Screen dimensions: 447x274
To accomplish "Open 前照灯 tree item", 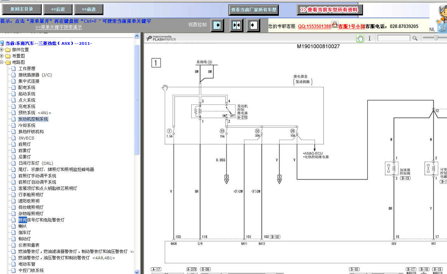I will [x=25, y=144].
